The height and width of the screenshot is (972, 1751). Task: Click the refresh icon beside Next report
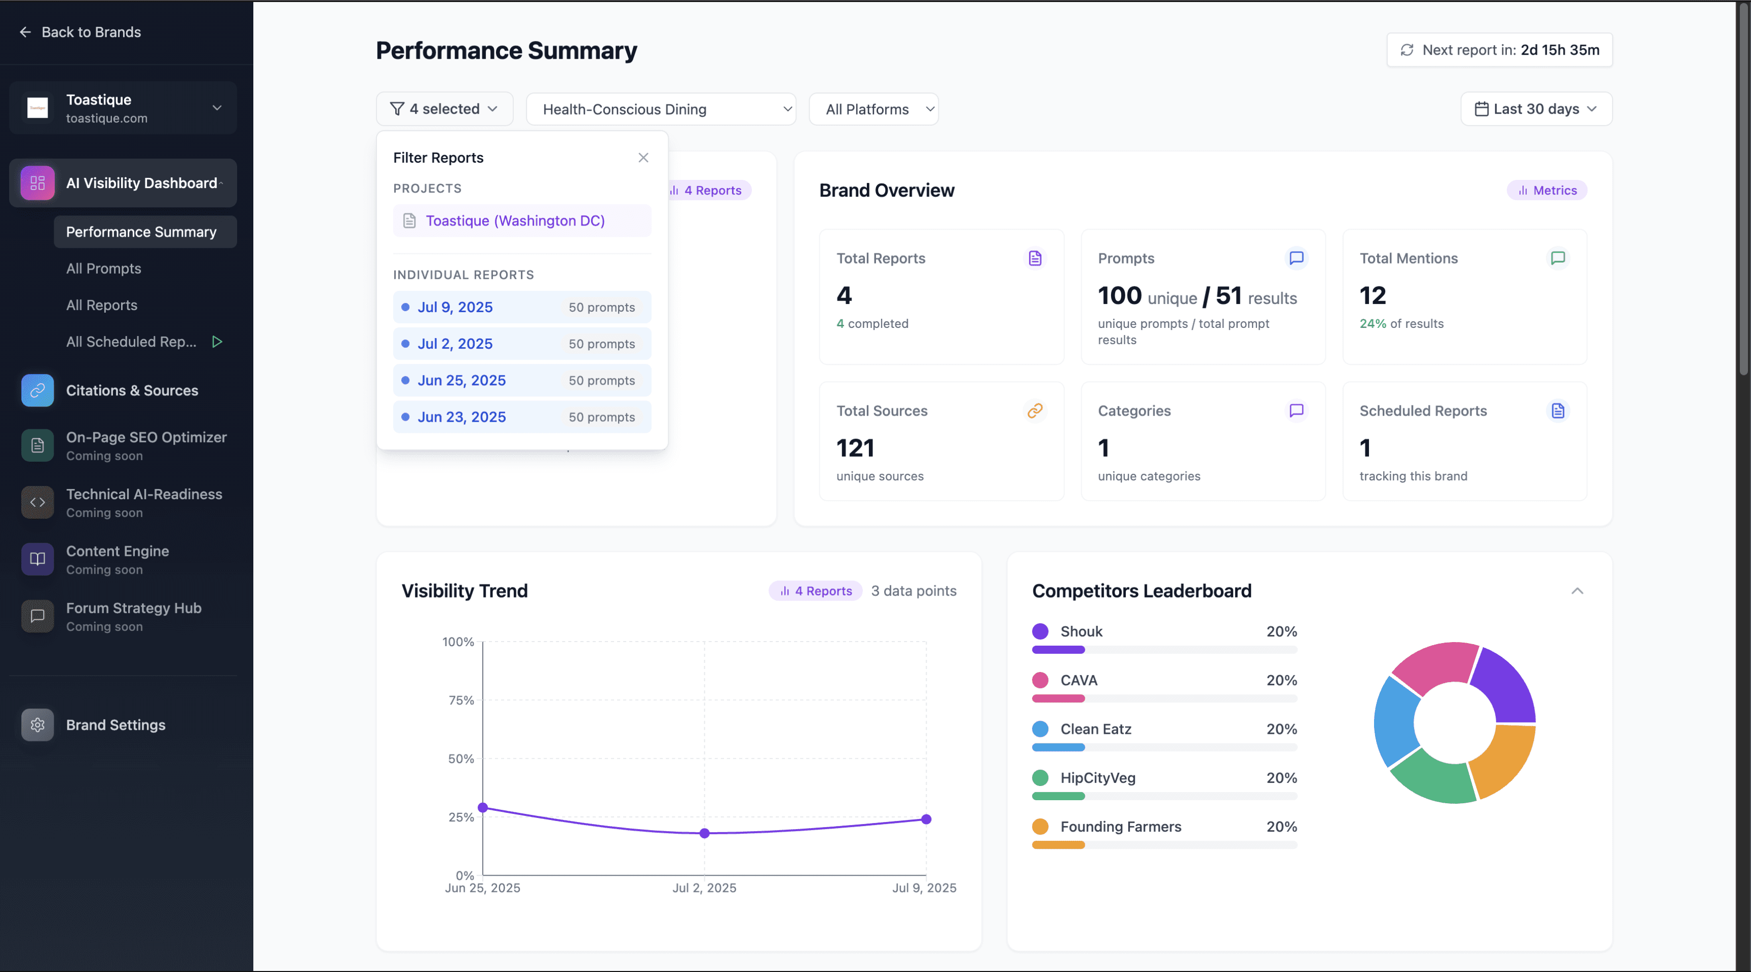pyautogui.click(x=1406, y=50)
